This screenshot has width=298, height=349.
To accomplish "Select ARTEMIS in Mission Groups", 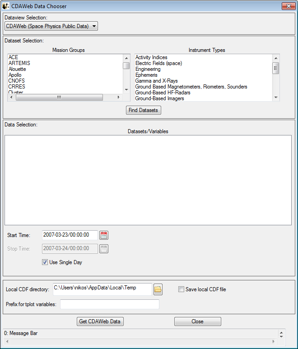I will (x=19, y=63).
